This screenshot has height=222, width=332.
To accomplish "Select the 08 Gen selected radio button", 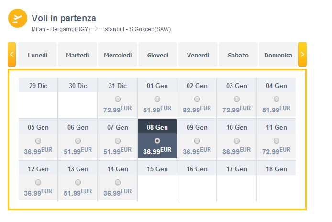I will point(157,141).
